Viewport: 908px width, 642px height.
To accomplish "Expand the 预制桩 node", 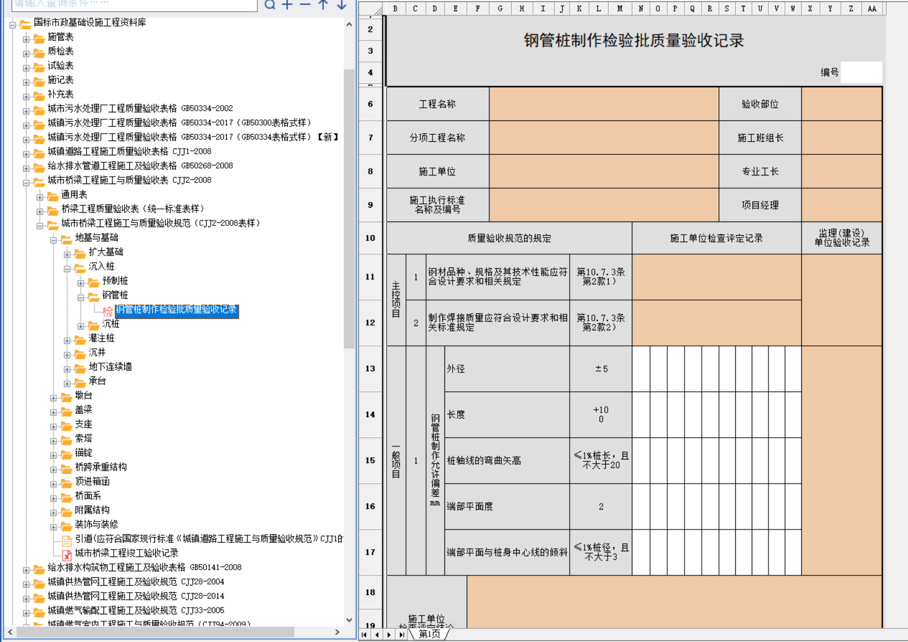I will pos(81,283).
